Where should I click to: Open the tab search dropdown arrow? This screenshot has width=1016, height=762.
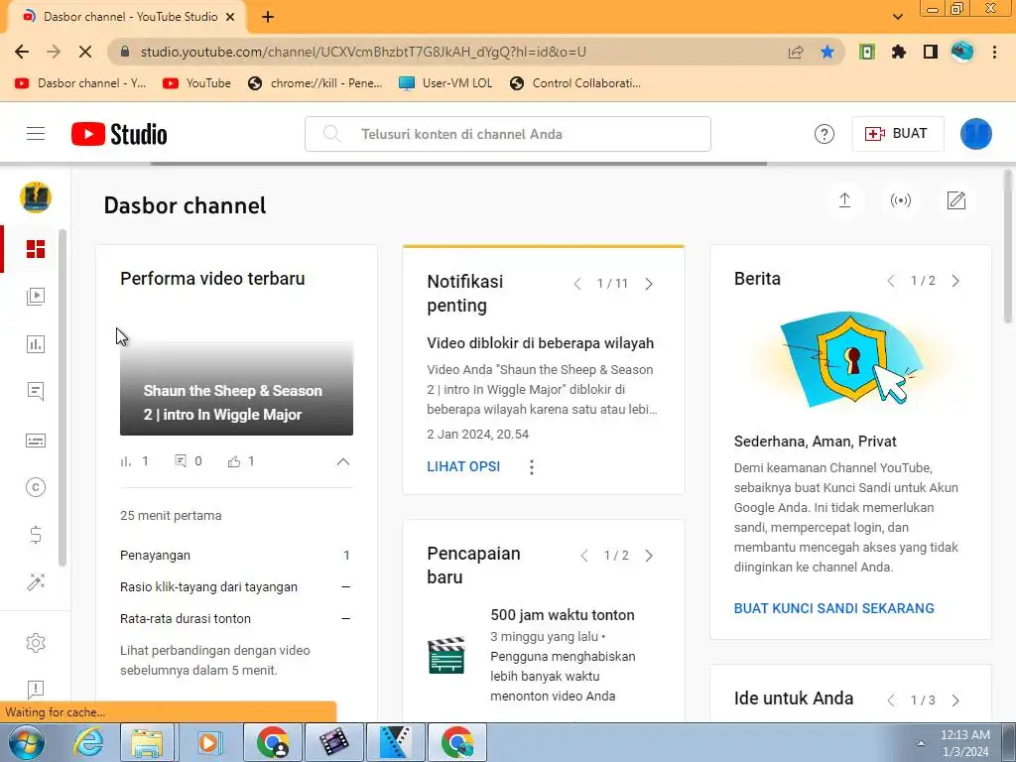tap(897, 17)
